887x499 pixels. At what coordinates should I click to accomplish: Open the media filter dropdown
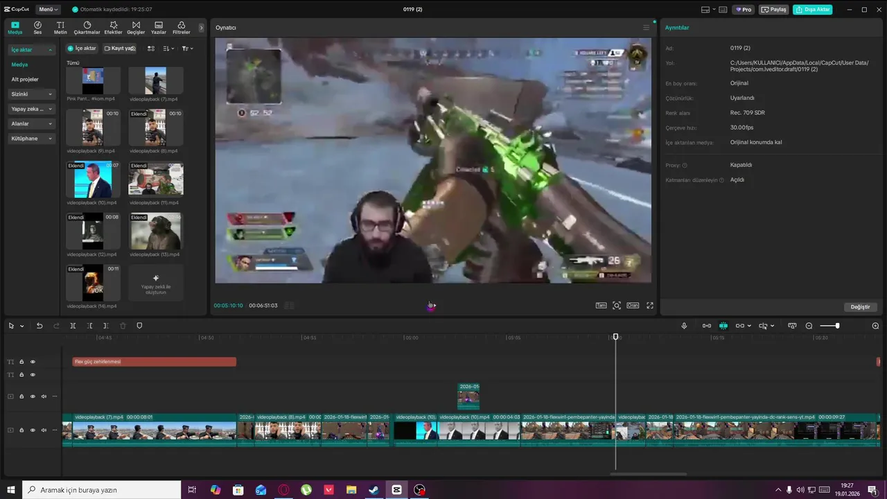tap(187, 49)
